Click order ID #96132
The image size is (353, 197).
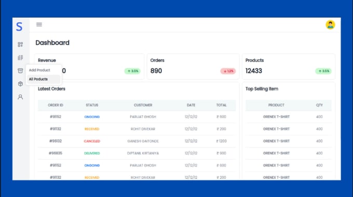[x=56, y=141]
